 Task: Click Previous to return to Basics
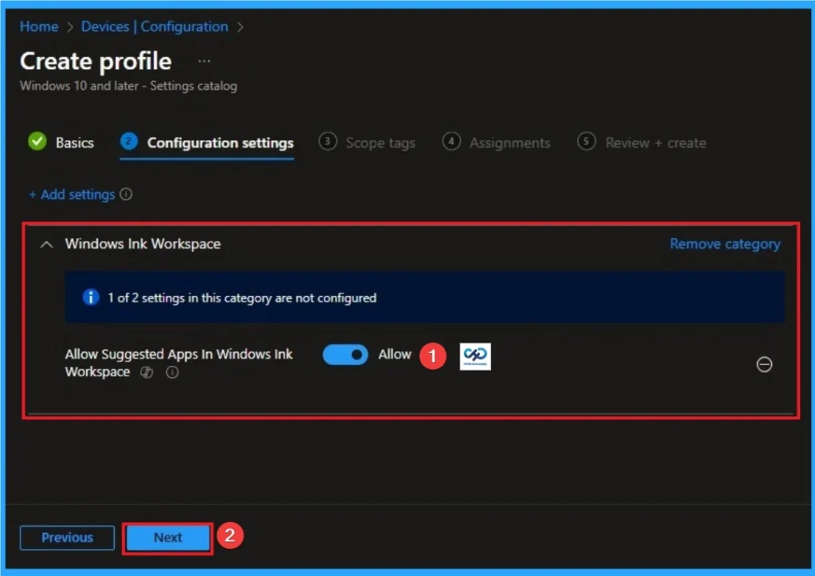(x=67, y=538)
